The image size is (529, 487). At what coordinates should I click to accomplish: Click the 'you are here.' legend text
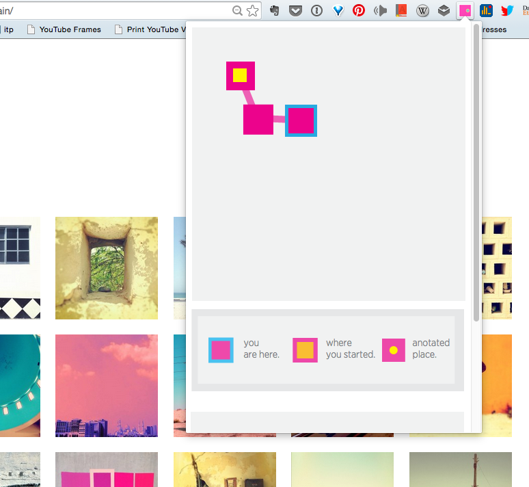[x=262, y=349]
